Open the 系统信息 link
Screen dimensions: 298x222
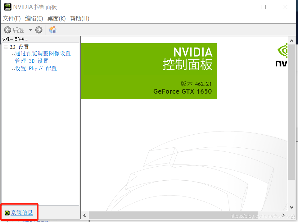pos(22,213)
